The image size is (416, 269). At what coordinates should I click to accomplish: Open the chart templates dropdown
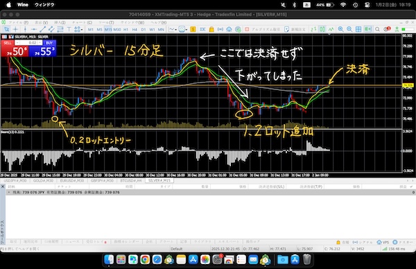pos(183,29)
